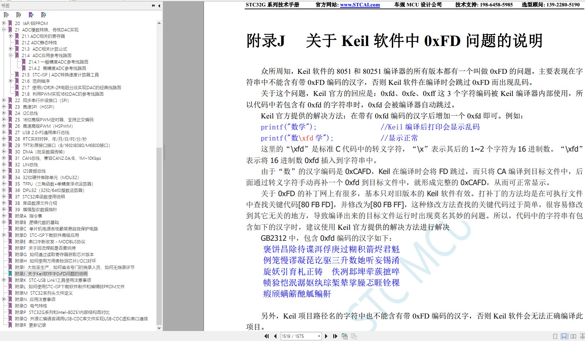Image resolution: width=585 pixels, height=341 pixels.
Task: Open the www.STCAI.com official website link
Action: click(360, 5)
